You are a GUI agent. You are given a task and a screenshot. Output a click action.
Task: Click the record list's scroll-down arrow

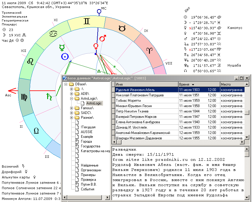point(247,137)
